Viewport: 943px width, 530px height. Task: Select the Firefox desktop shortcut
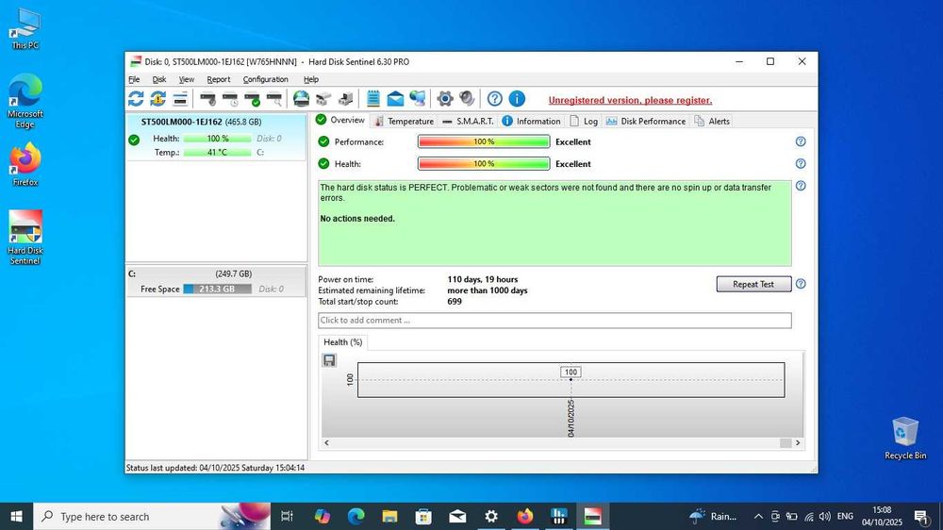point(25,164)
